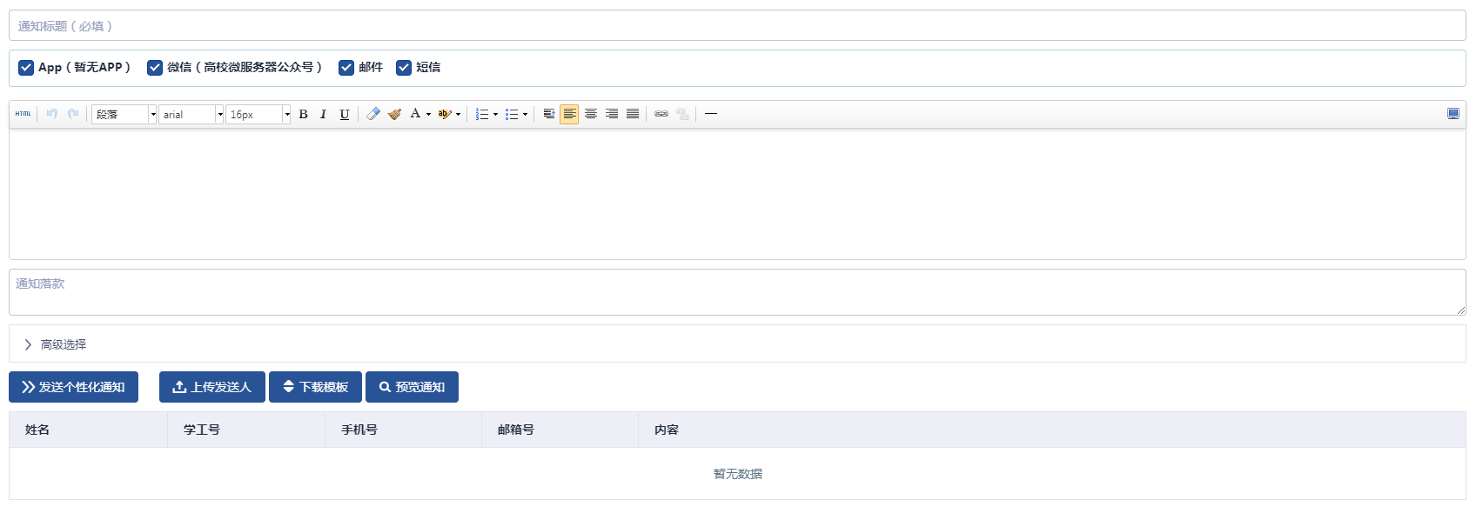Uncheck the 邮件 checkbox
The image size is (1483, 520).
coord(346,68)
